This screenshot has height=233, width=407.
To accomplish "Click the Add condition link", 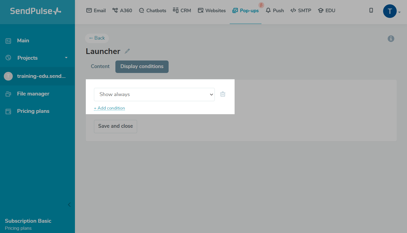I will pos(109,108).
